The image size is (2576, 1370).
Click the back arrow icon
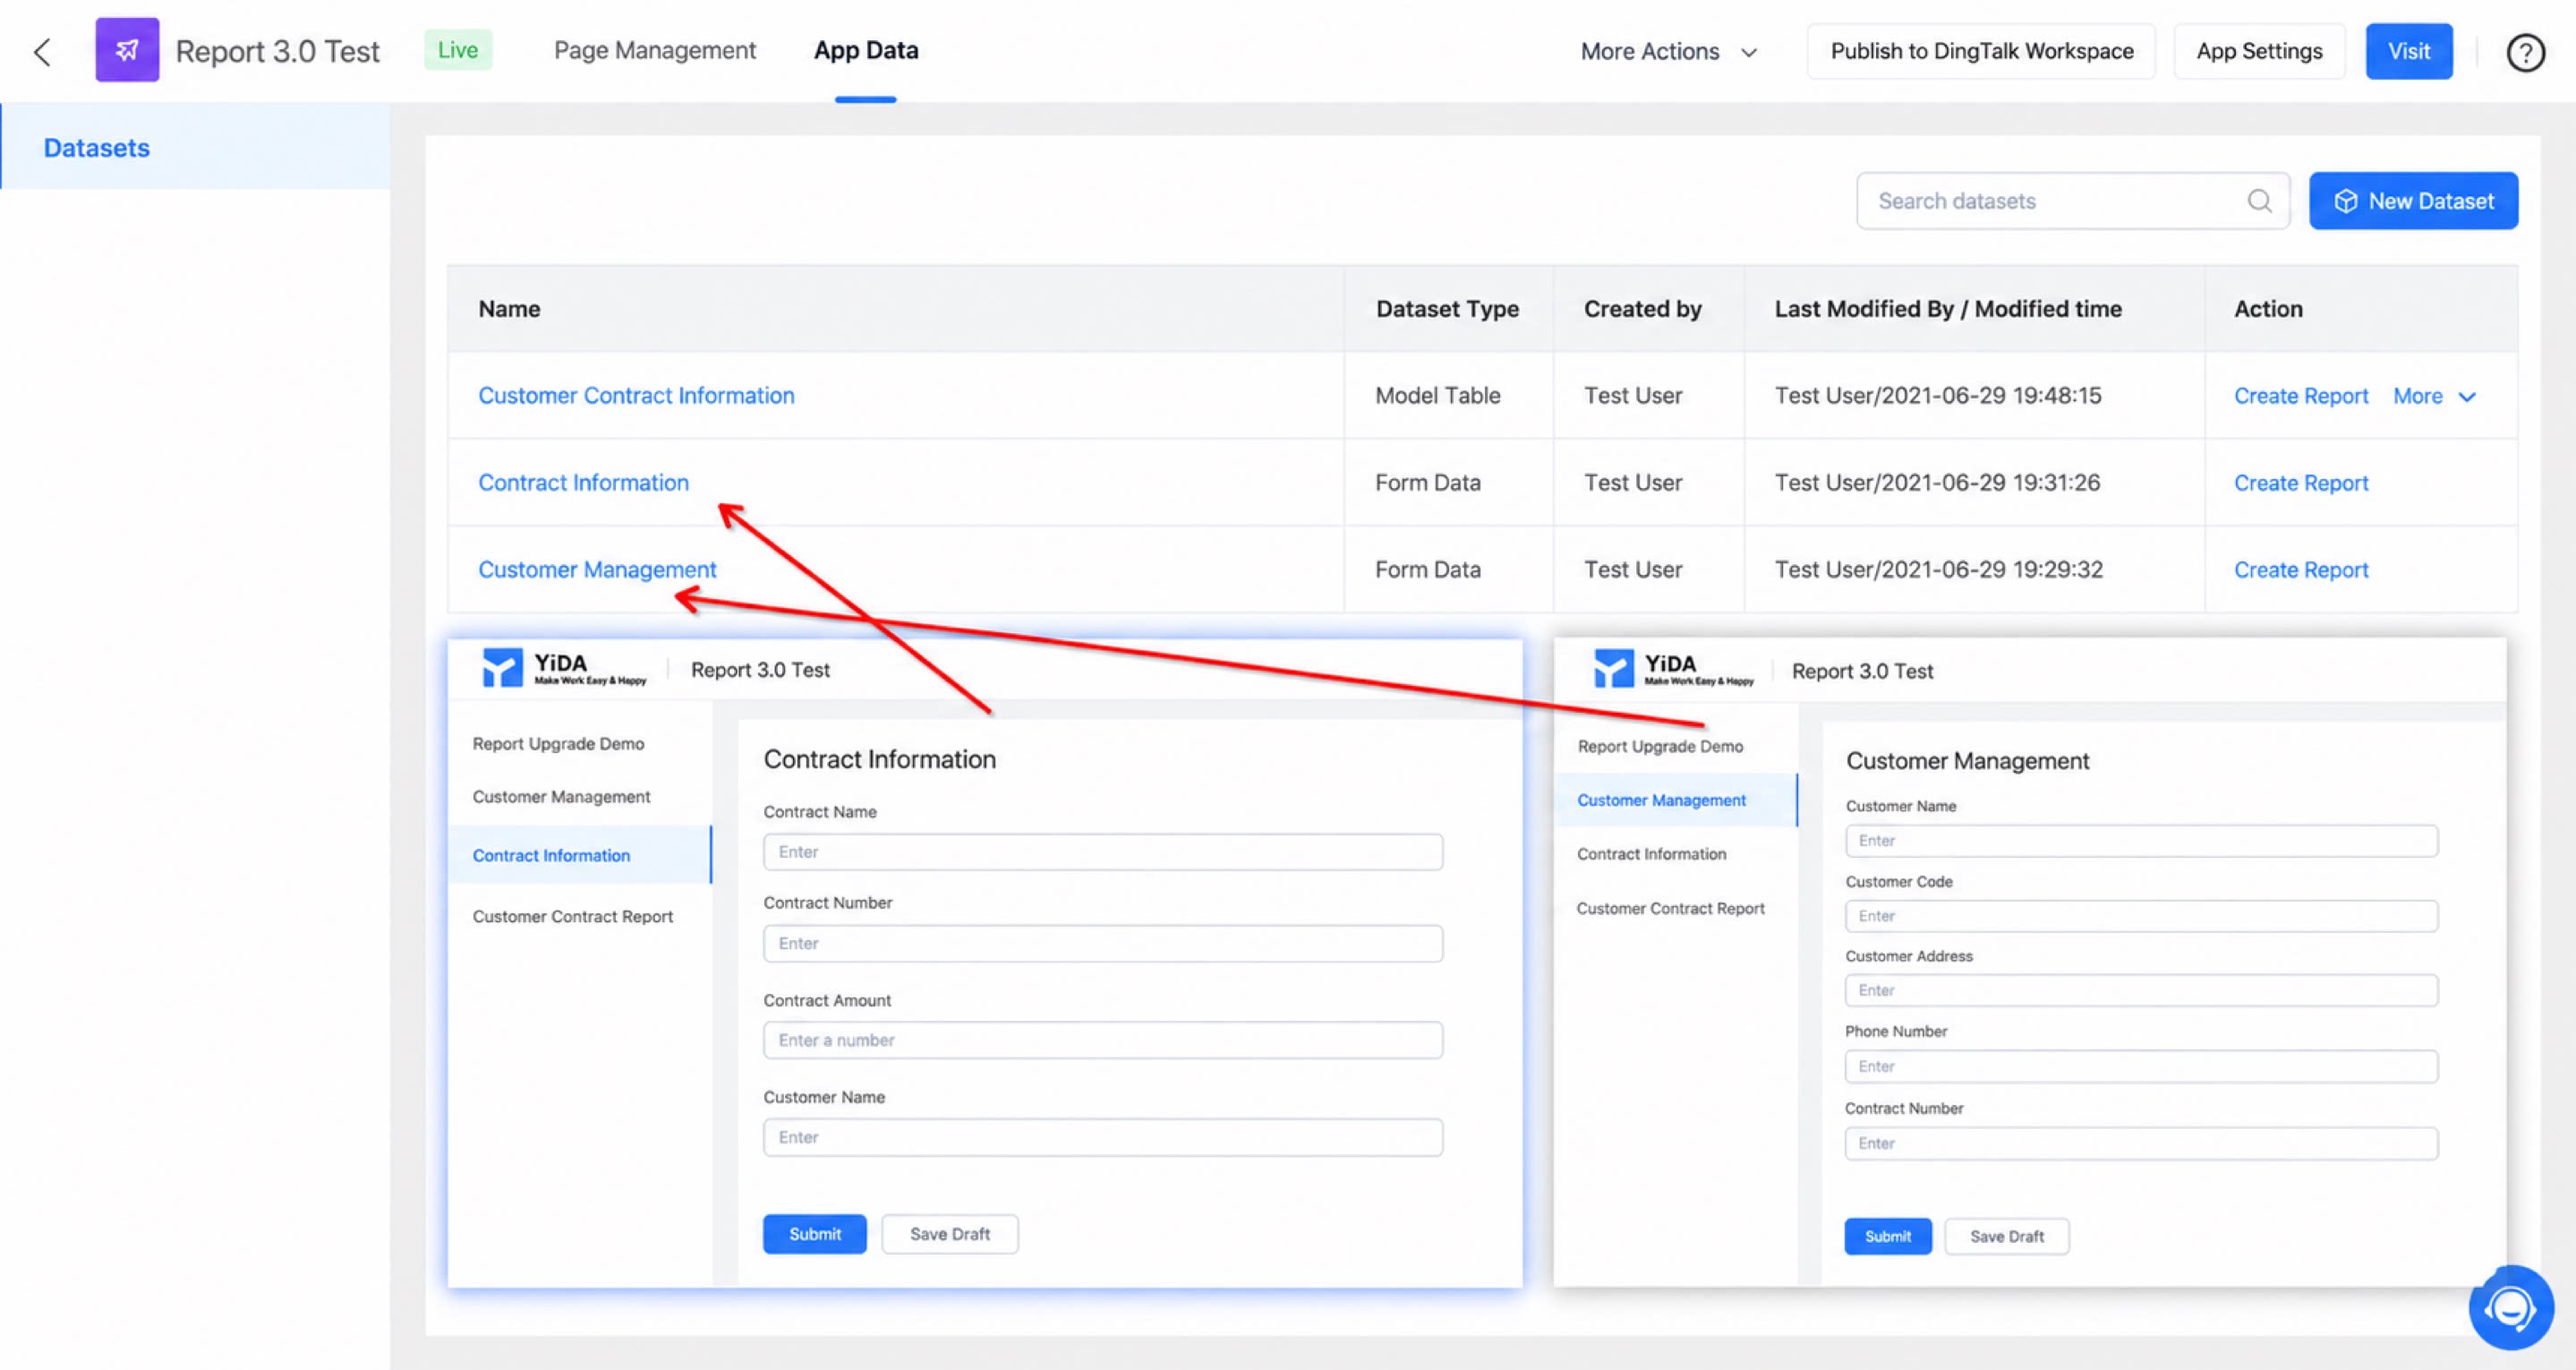(42, 51)
